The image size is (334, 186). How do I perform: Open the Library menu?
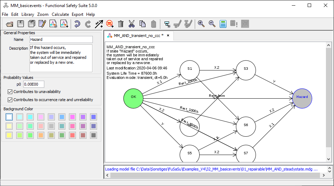28,14
